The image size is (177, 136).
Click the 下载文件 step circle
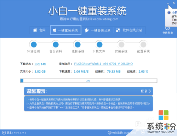[x=99, y=45]
